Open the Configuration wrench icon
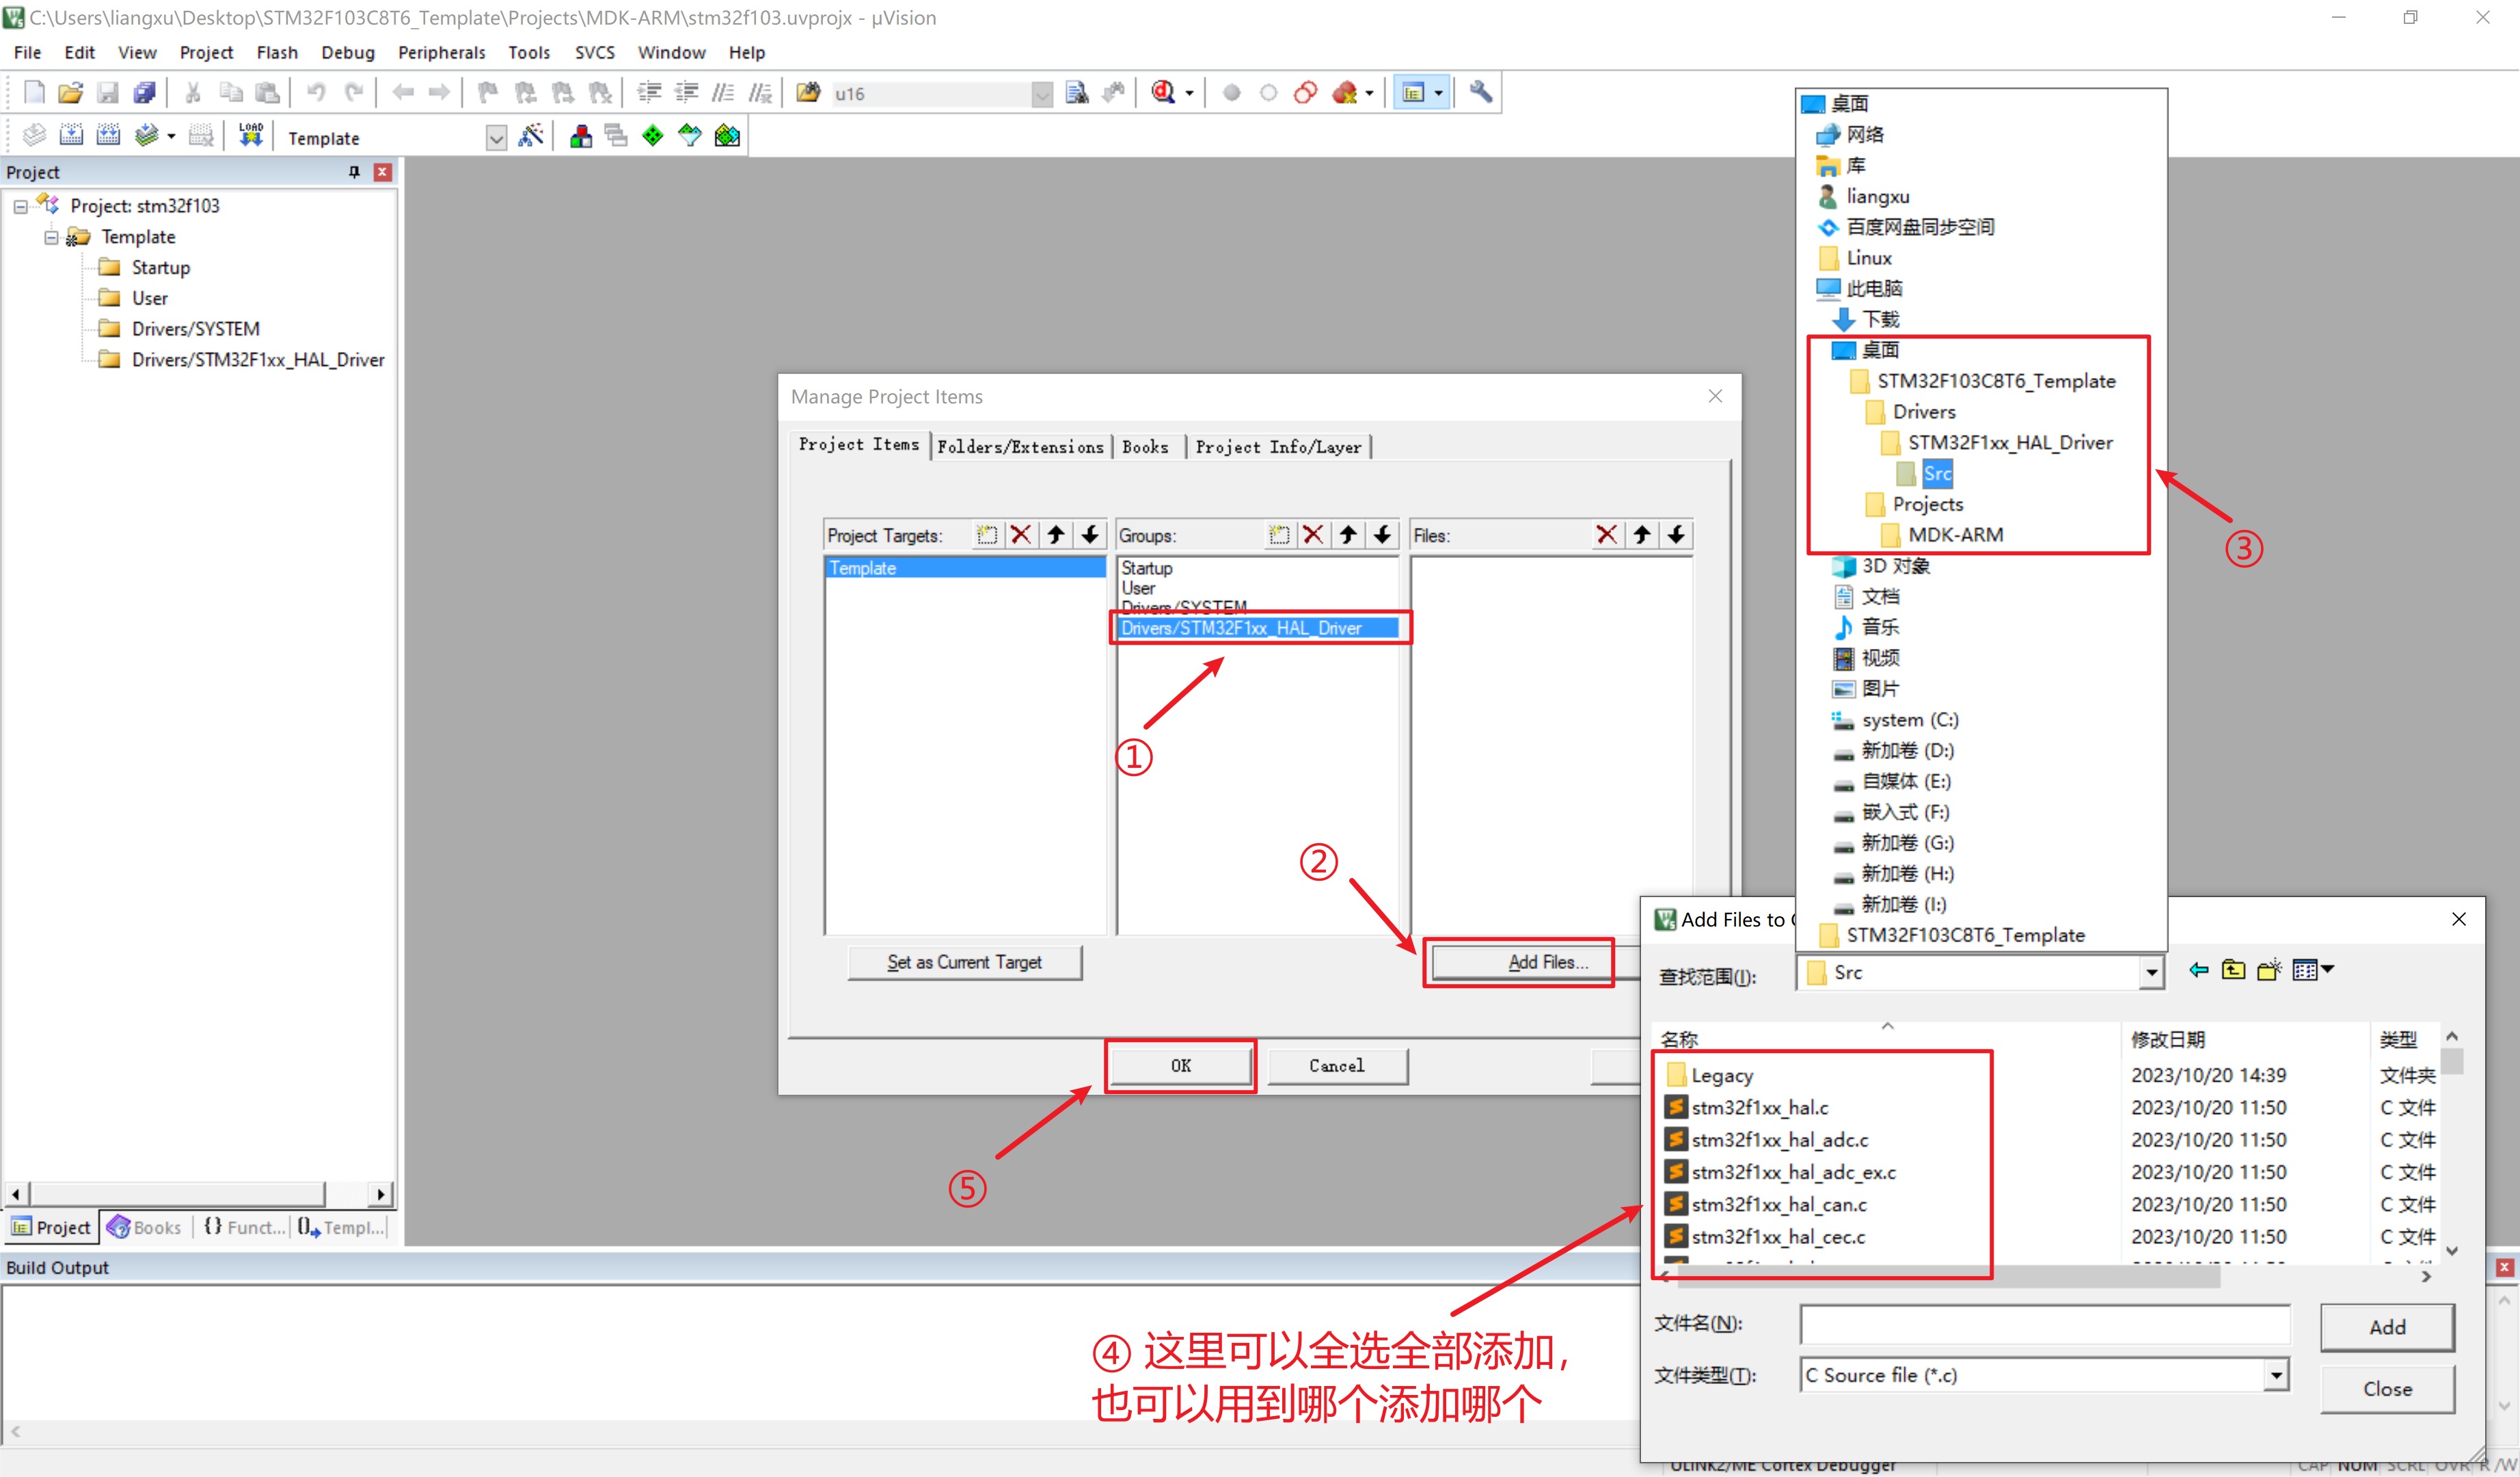Screen dimensions: 2520x1477 click(1481, 92)
